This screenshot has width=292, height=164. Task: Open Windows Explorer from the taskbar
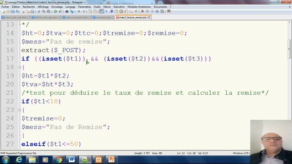tap(32, 160)
